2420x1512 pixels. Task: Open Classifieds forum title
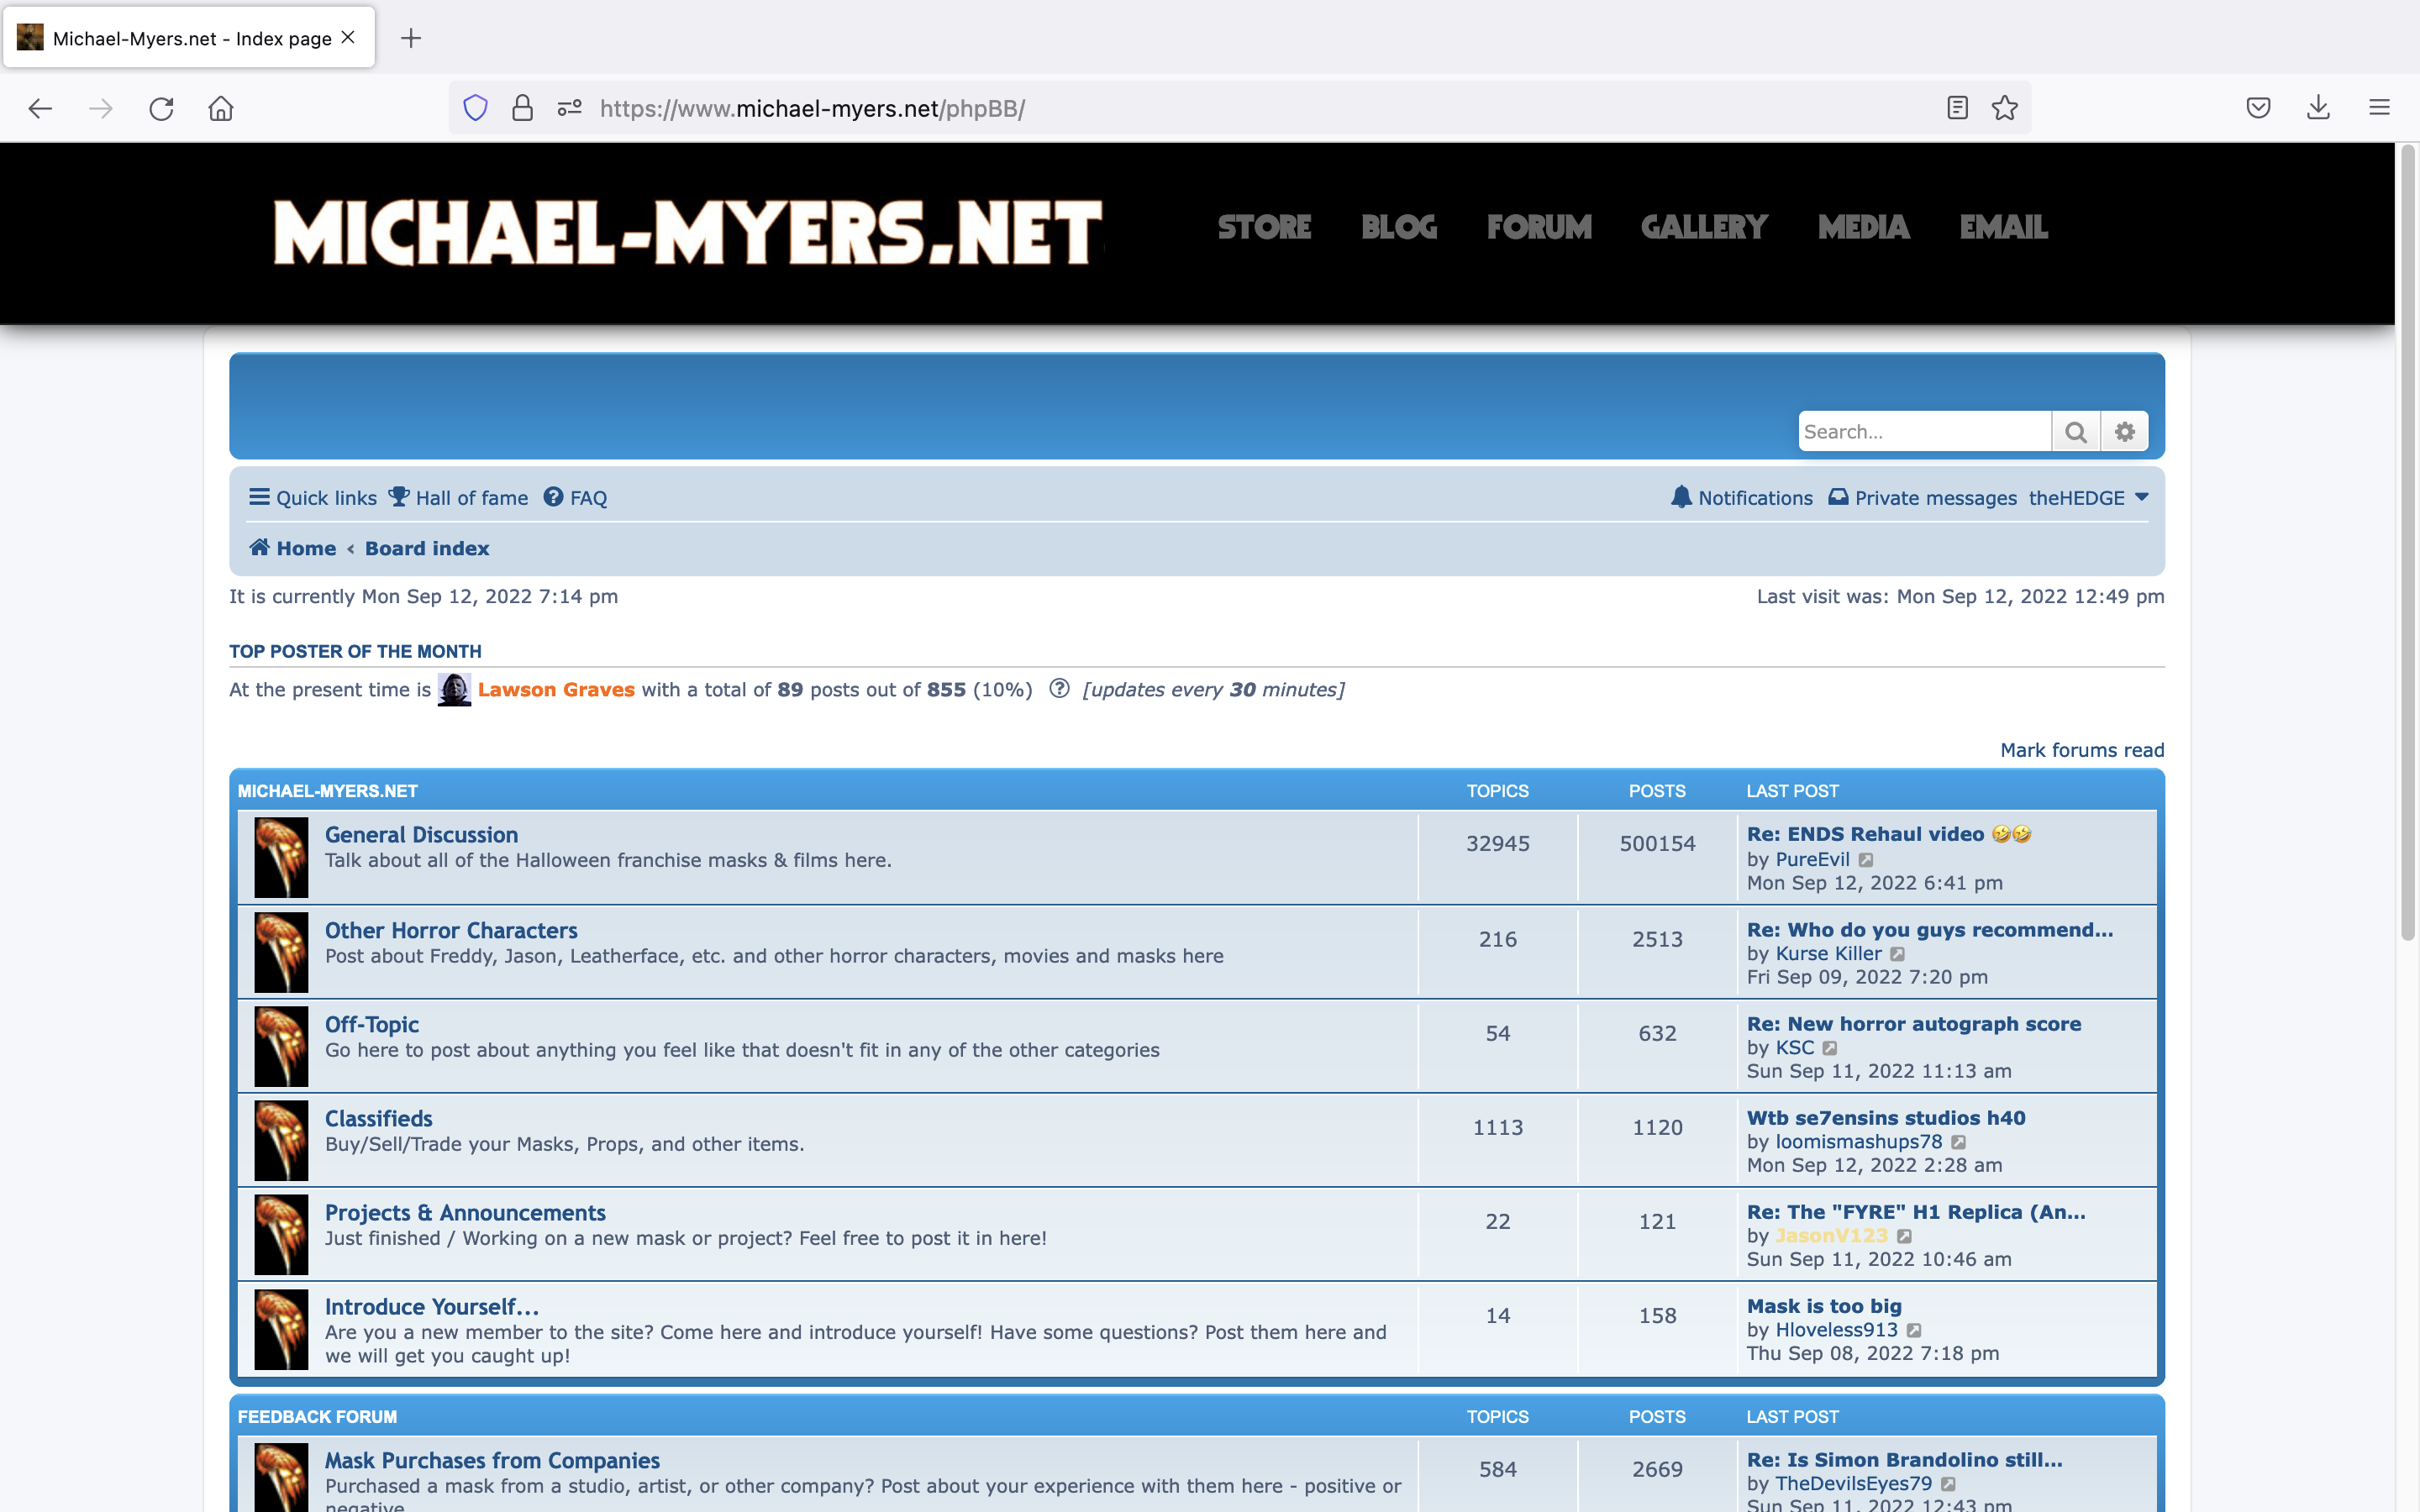pyautogui.click(x=378, y=1119)
